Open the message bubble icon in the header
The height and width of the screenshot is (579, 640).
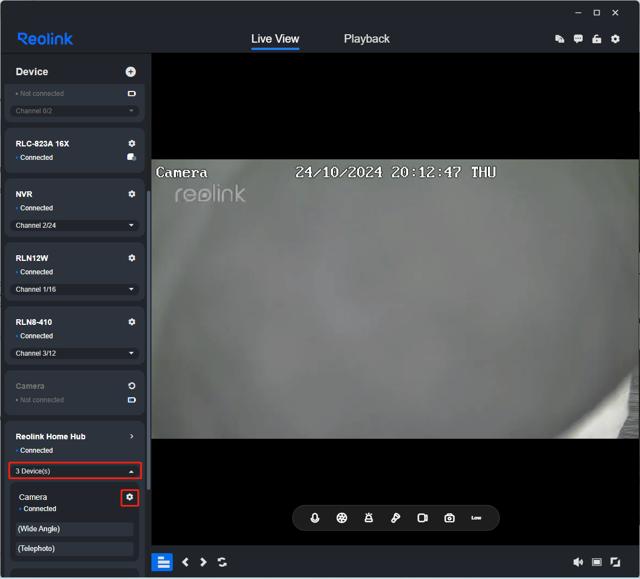pyautogui.click(x=578, y=39)
